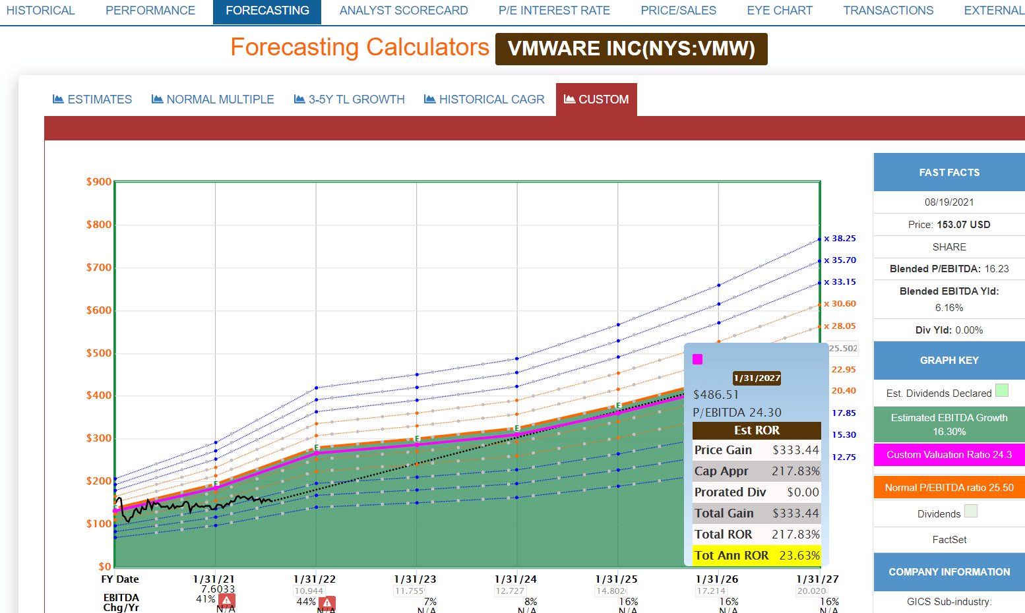Click the Tot Ann ROR row in the tooltip
Screen dimensions: 1025x613
pos(756,555)
